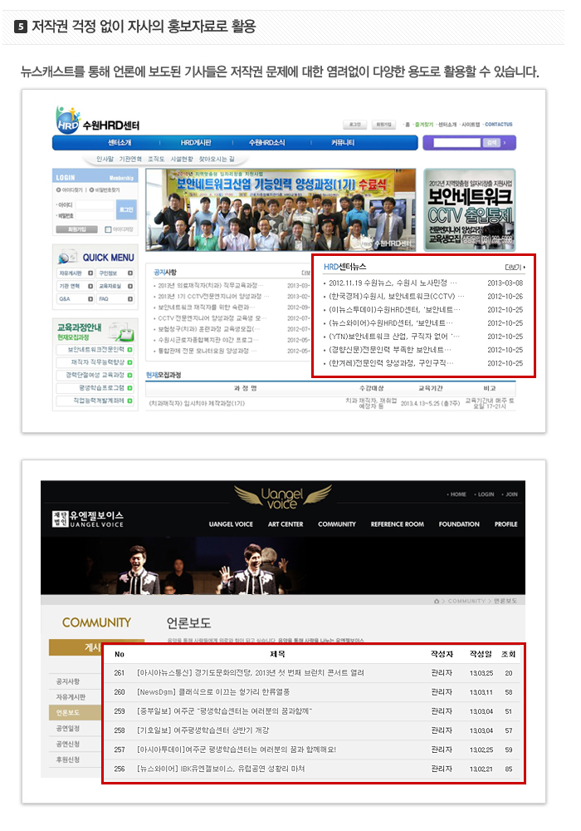Open the PROFILE nav menu

click(505, 524)
